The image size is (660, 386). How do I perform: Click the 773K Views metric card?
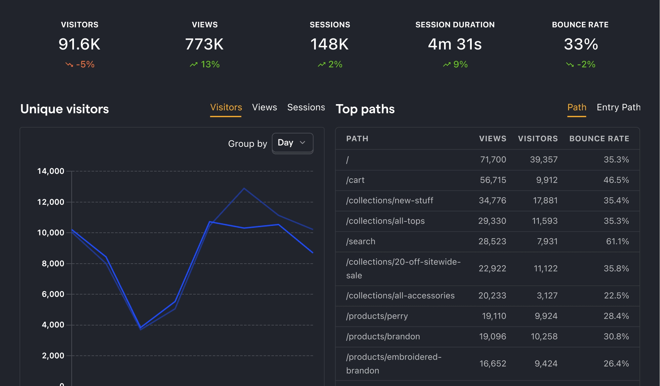click(x=205, y=44)
